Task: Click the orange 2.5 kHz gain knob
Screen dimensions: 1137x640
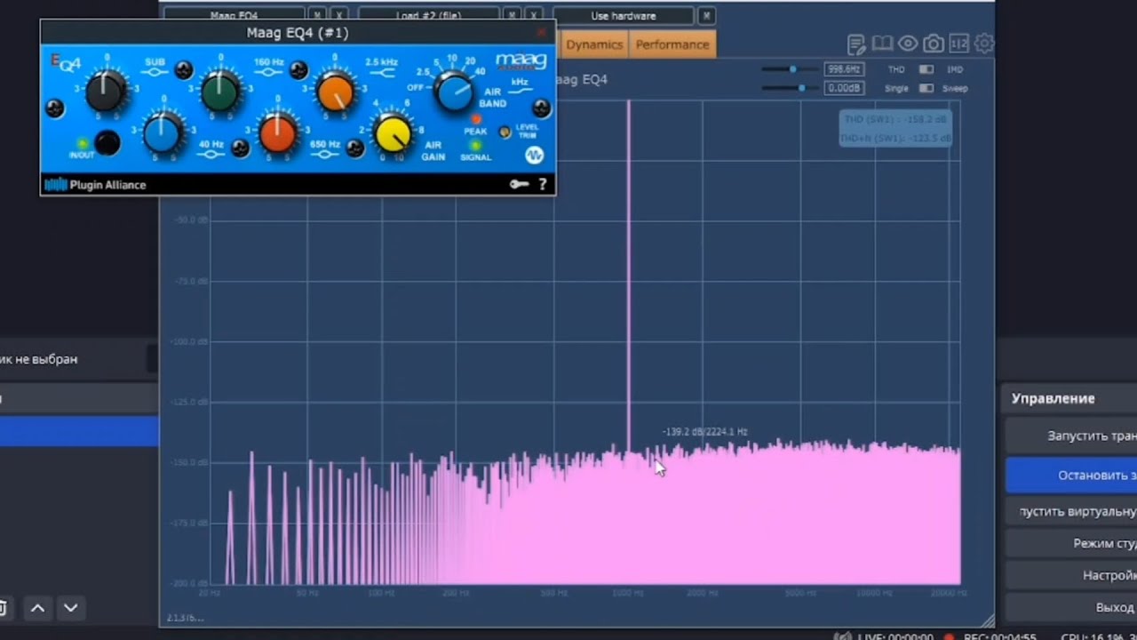Action: click(x=335, y=92)
